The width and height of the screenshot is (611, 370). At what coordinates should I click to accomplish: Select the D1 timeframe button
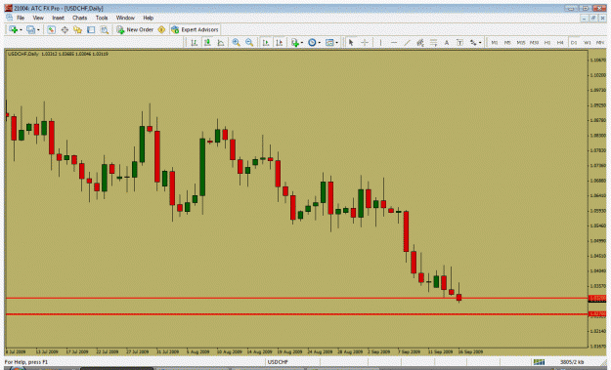pyautogui.click(x=573, y=42)
